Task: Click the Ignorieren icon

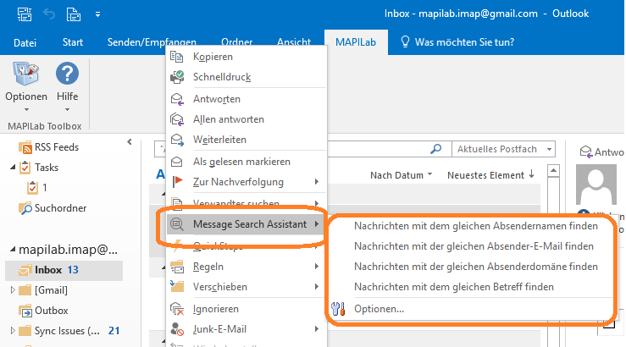Action: tap(177, 309)
